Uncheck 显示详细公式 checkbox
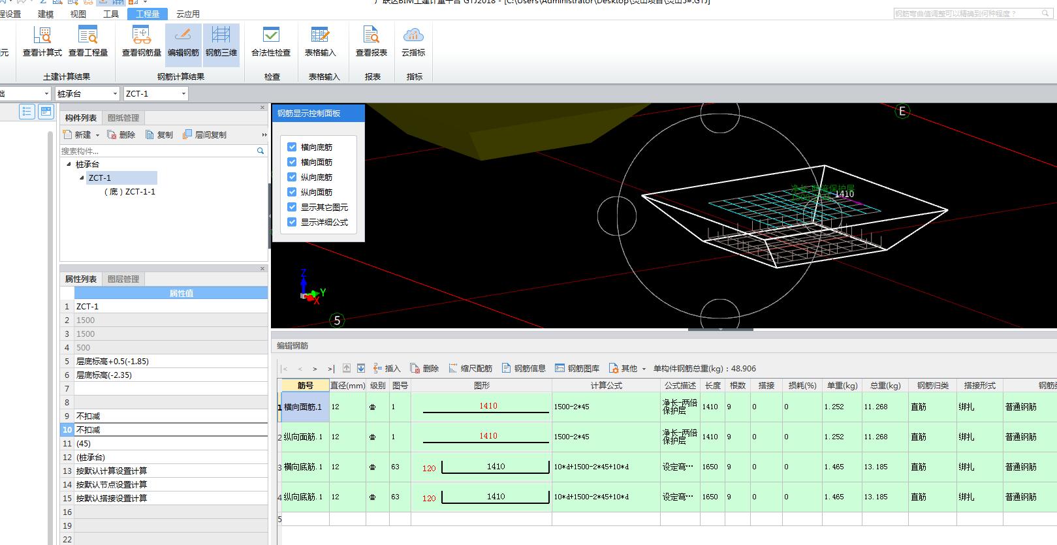 point(292,223)
